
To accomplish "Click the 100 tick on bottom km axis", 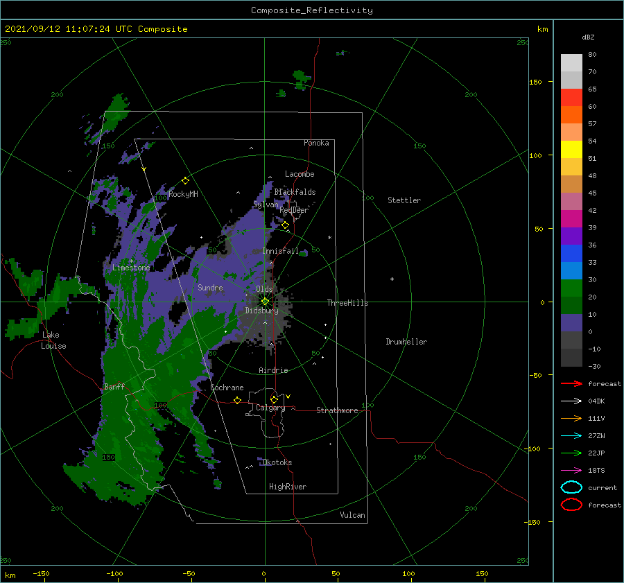I will [408, 574].
